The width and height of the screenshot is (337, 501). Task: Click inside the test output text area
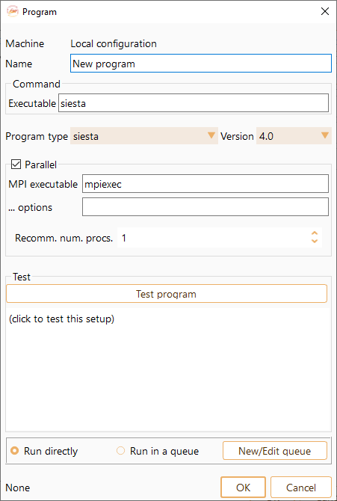[x=168, y=371]
